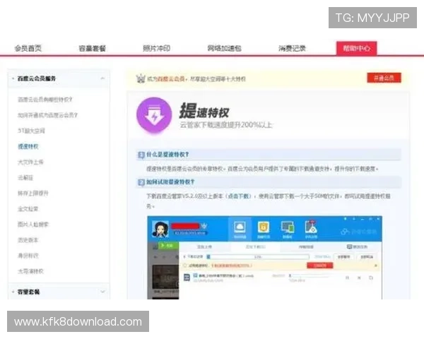Open the 照片冲印 tab

(156, 49)
